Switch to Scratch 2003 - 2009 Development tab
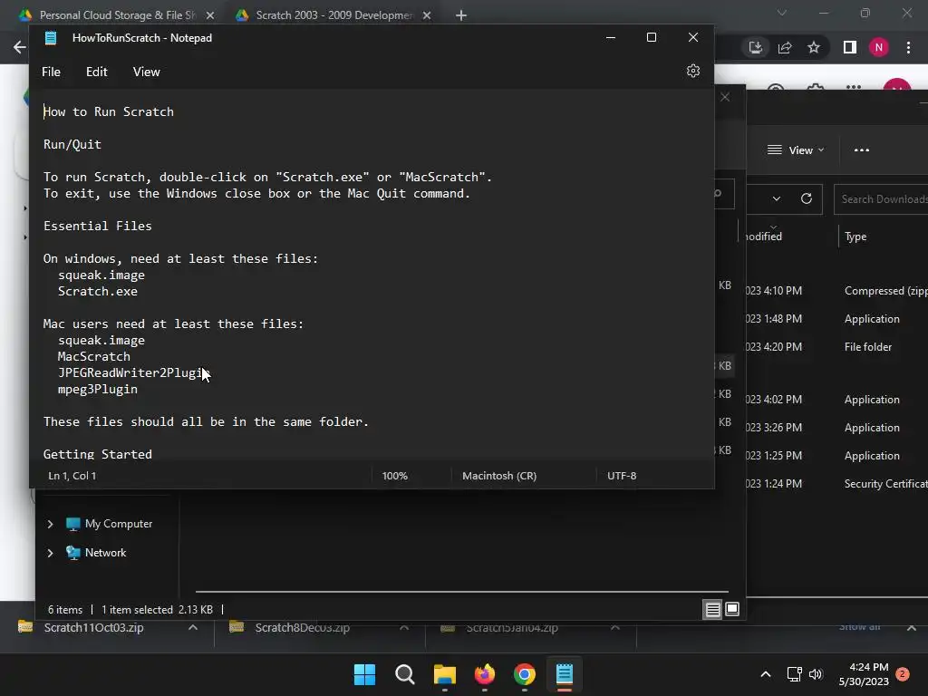Screen dimensions: 928x696 tap(333, 15)
